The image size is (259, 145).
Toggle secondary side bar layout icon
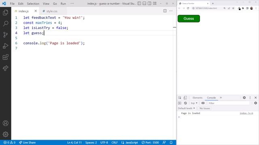(x=149, y=3)
